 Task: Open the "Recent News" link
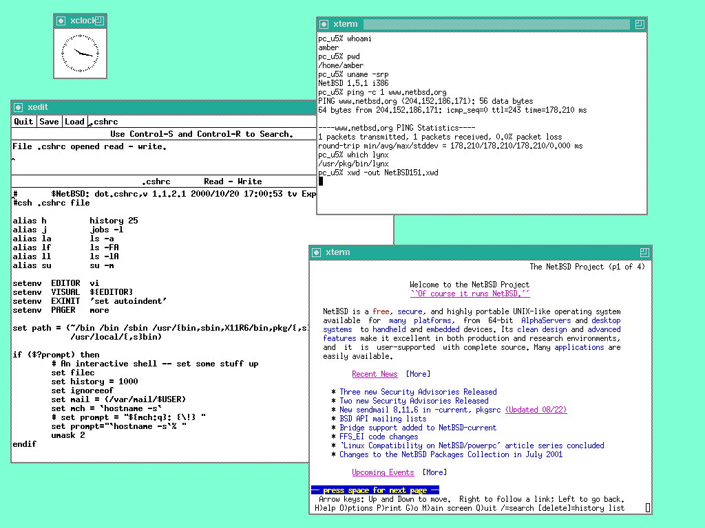point(375,374)
